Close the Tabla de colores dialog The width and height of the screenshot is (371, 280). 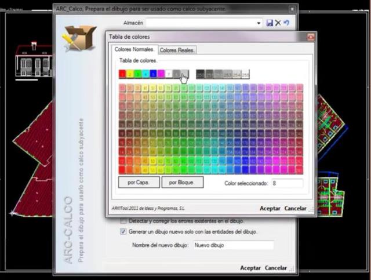311,37
